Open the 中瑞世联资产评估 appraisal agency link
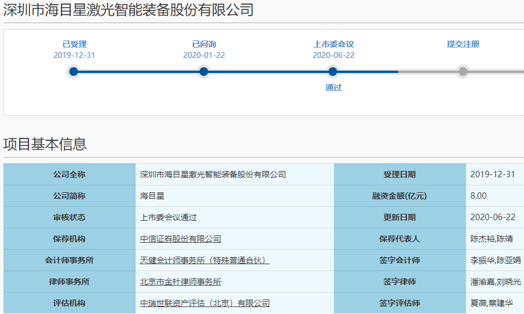This screenshot has height=314, width=524. pyautogui.click(x=205, y=303)
